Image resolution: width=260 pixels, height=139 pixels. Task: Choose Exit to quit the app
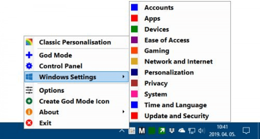click(x=77, y=123)
